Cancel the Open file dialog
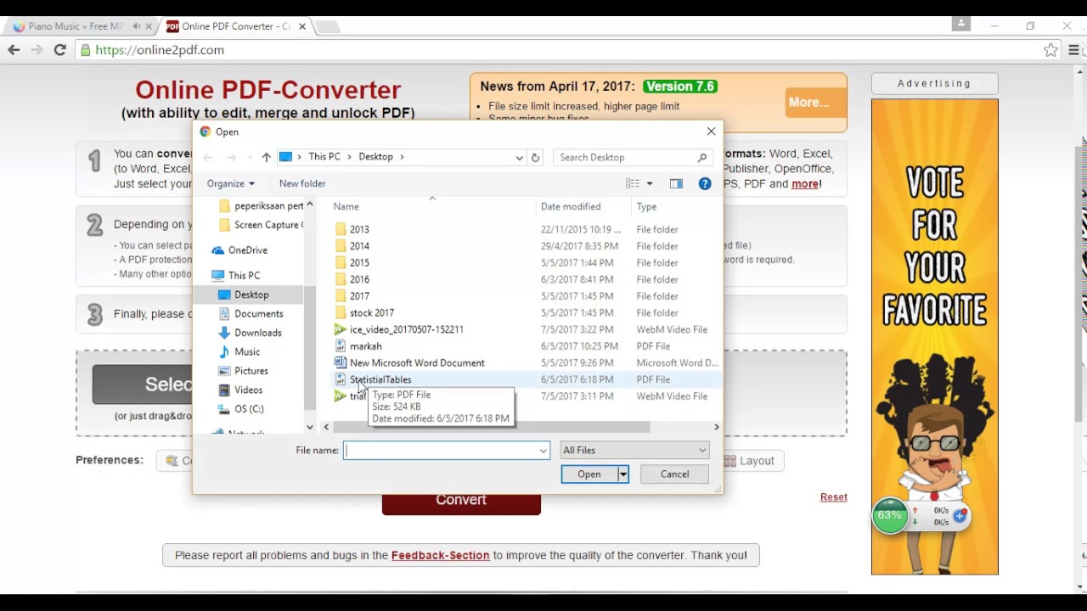 tap(675, 474)
